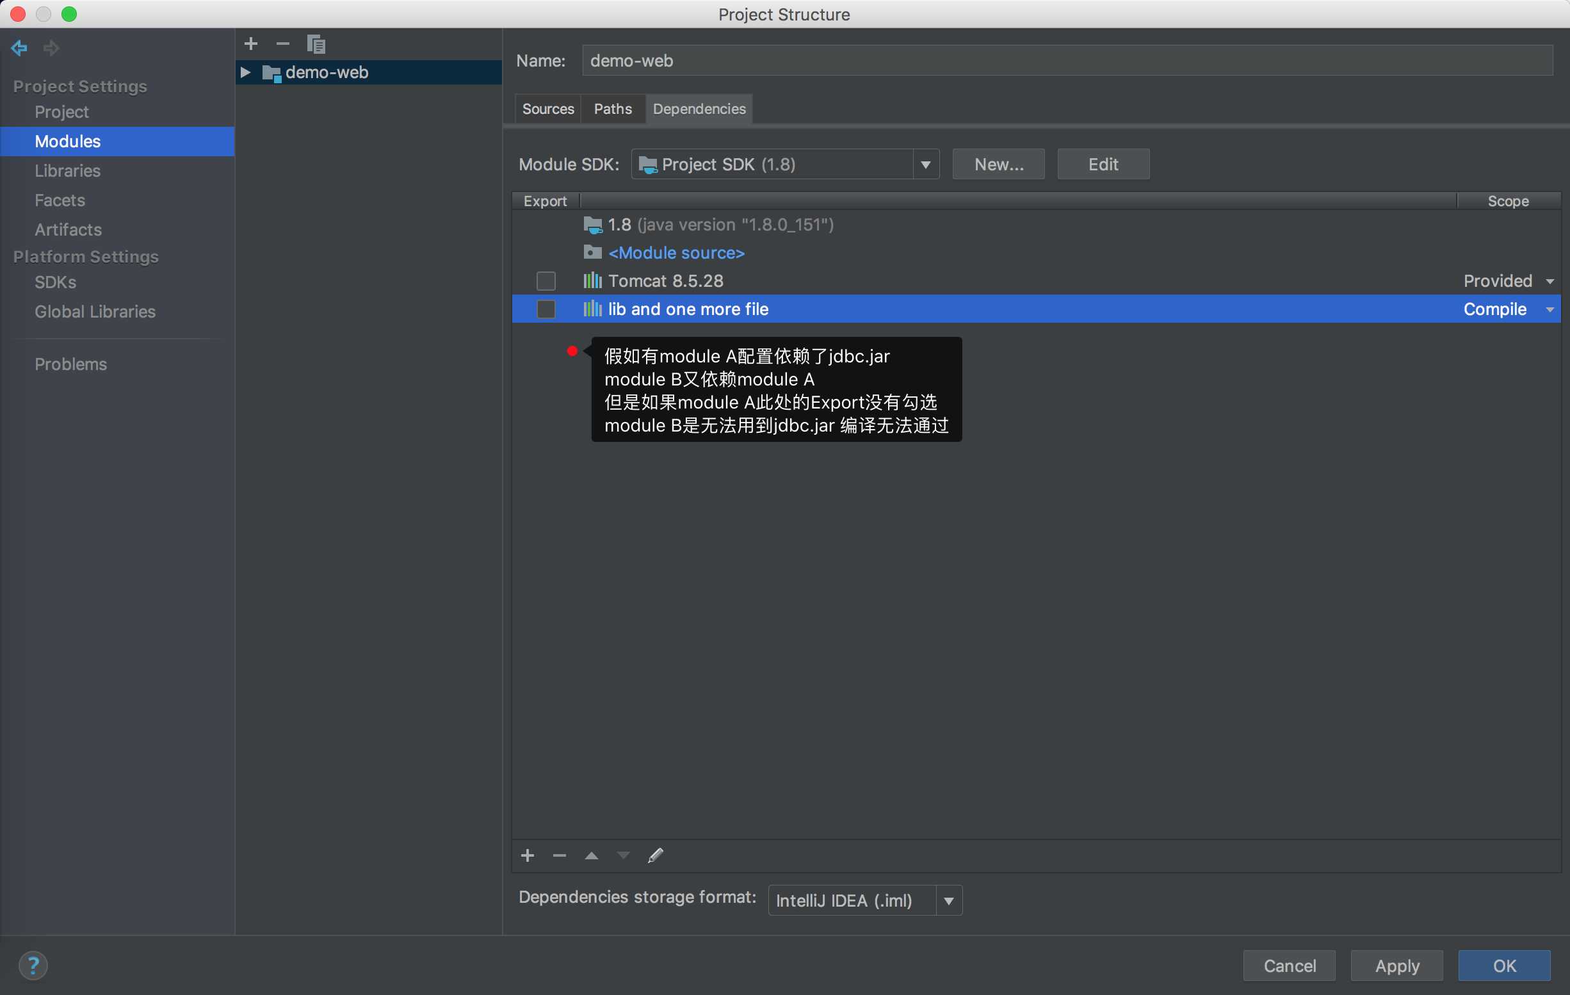
Task: Click the Export column header
Action: 546,201
